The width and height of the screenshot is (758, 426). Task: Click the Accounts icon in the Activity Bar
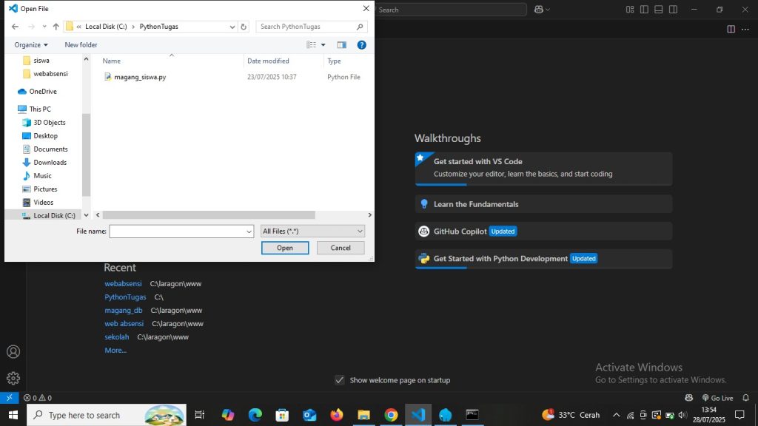[13, 352]
